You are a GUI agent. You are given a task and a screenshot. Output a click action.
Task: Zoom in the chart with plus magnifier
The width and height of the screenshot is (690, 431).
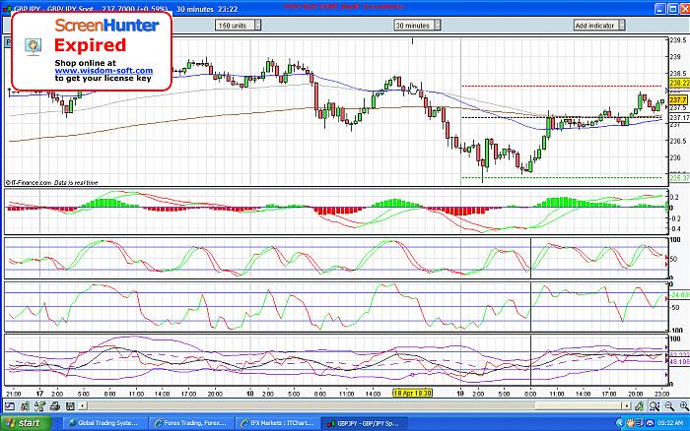684,406
